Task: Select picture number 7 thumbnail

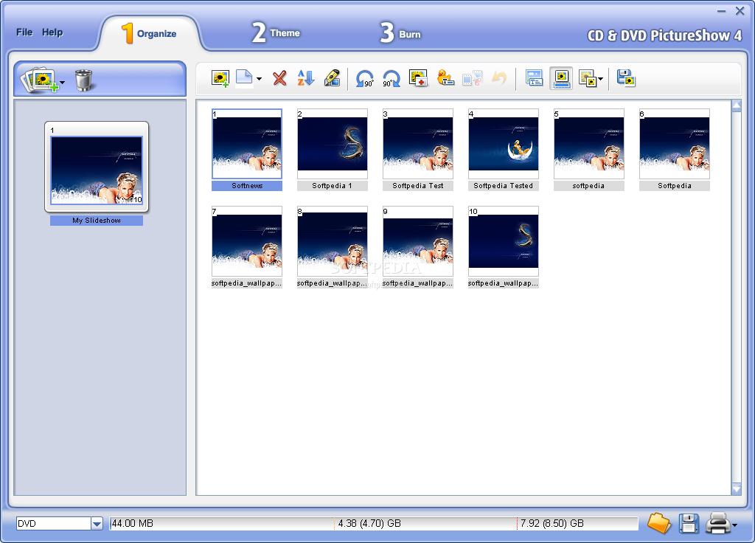Action: click(247, 241)
